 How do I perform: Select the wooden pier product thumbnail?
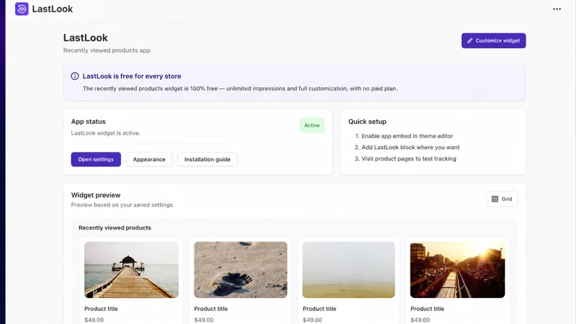point(132,269)
